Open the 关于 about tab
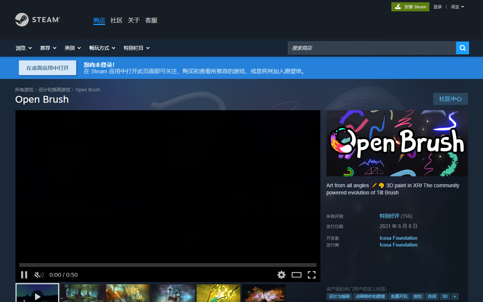This screenshot has width=483, height=302. [x=134, y=20]
